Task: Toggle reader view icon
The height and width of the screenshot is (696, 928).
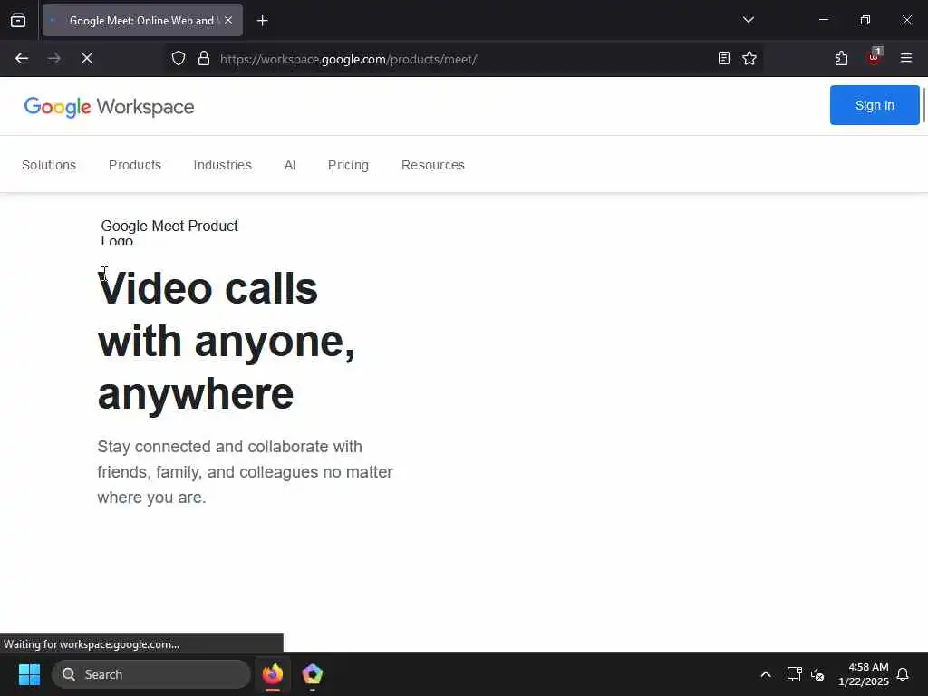Action: tap(723, 58)
